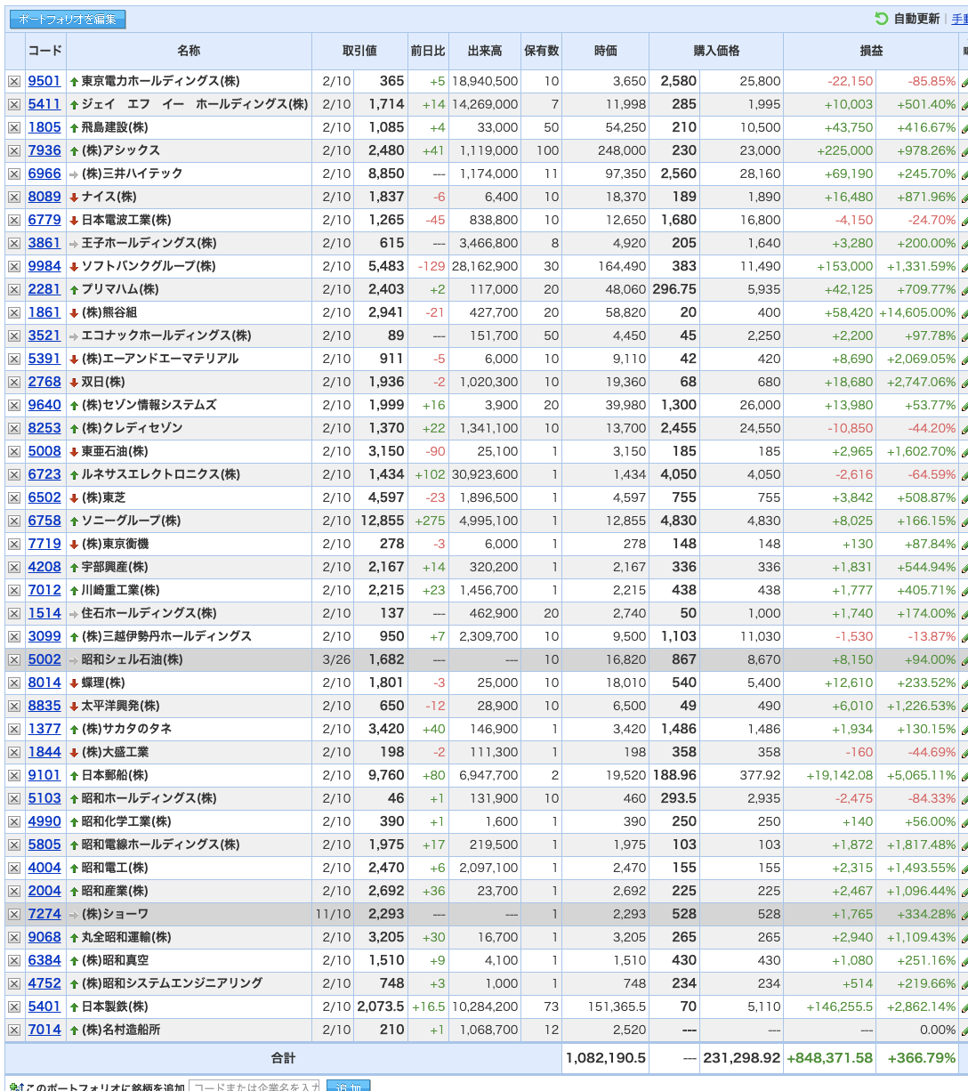Open the 8835 code link
This screenshot has width=968, height=1091.
44,706
